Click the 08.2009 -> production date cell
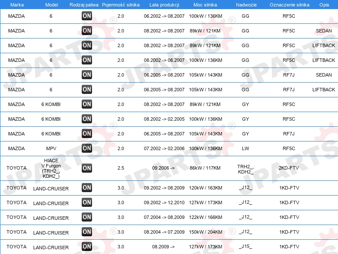 (x=163, y=247)
